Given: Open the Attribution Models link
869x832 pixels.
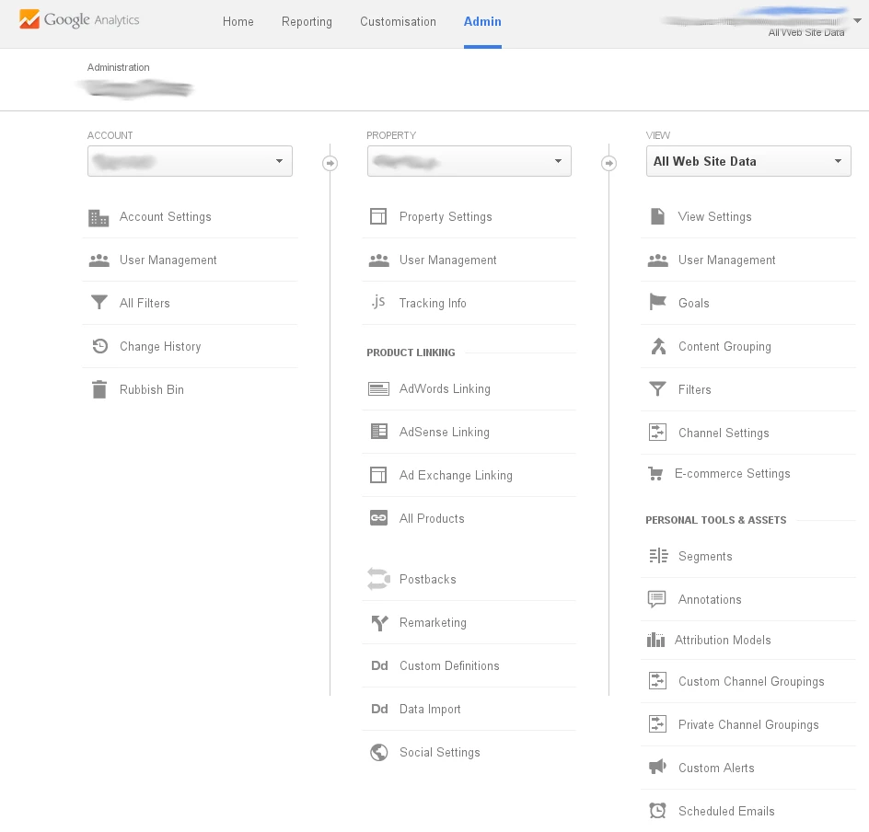Looking at the screenshot, I should click(x=723, y=640).
